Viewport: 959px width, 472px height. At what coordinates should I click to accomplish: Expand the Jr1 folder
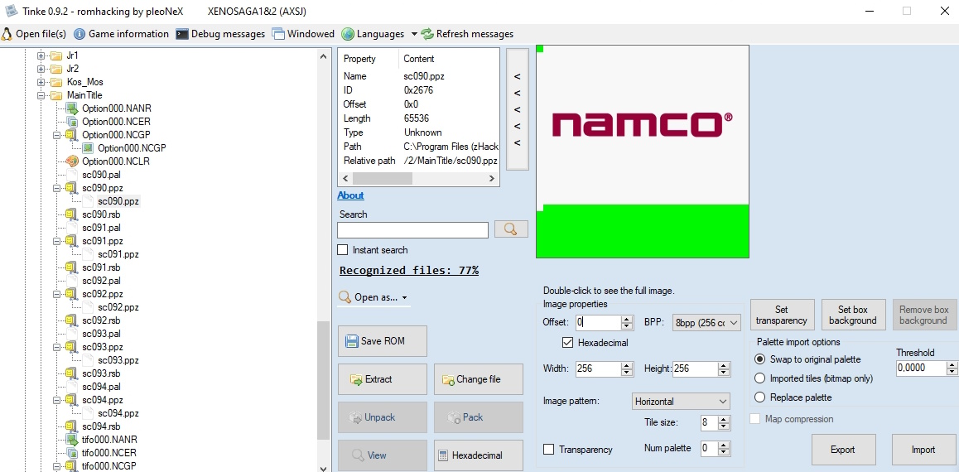pyautogui.click(x=41, y=55)
